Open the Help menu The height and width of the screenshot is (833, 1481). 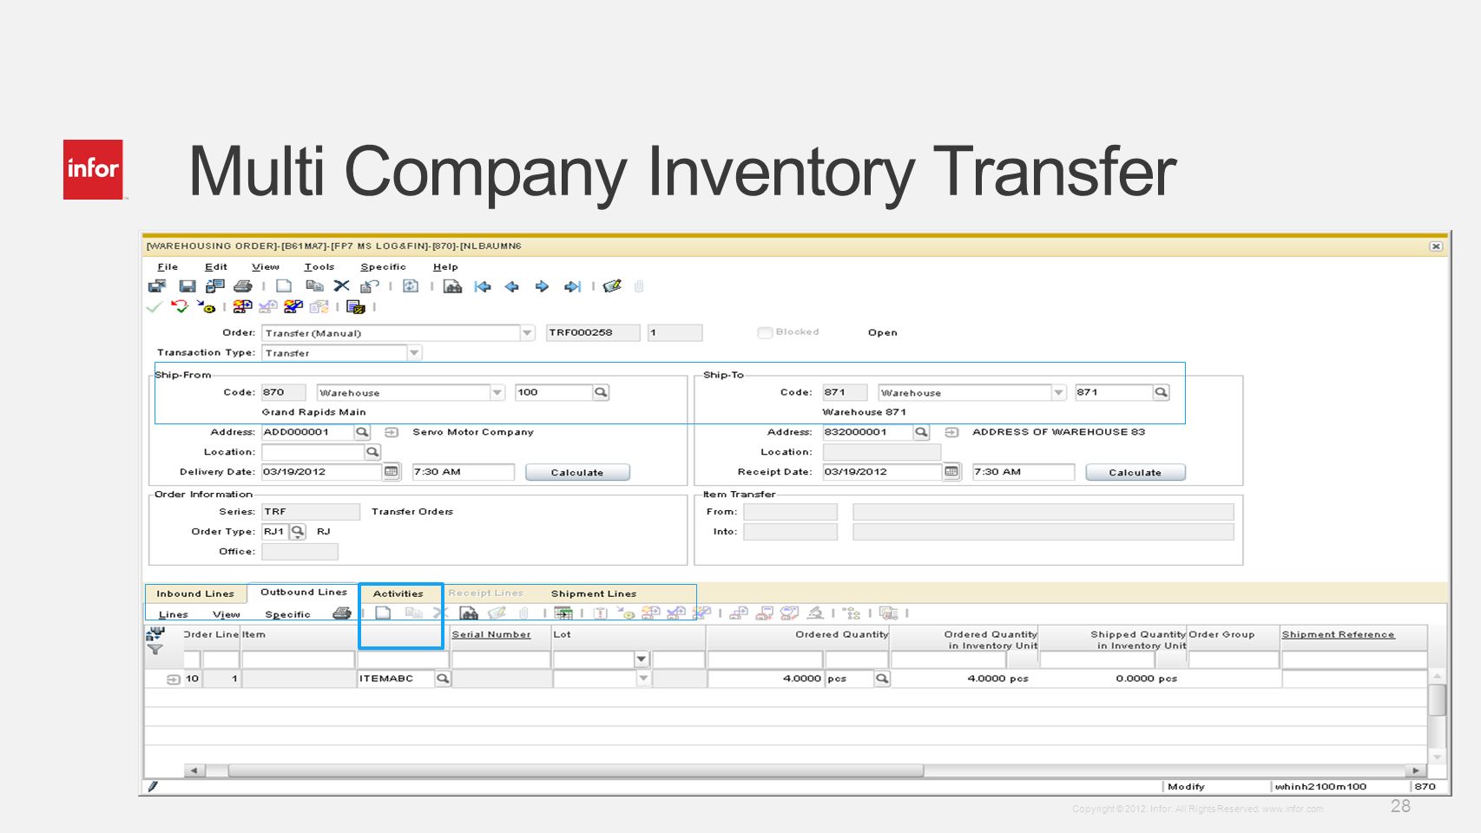(x=445, y=267)
